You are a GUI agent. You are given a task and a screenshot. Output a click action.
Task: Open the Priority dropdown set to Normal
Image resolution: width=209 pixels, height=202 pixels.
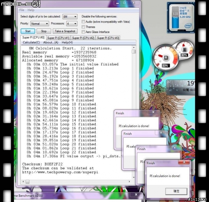pyautogui.click(x=40, y=24)
